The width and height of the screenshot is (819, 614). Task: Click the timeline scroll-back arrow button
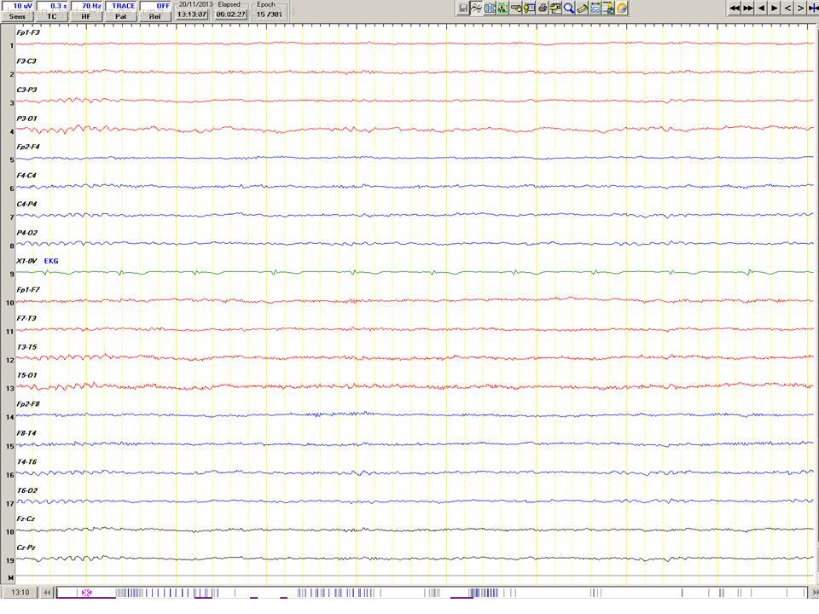48,592
